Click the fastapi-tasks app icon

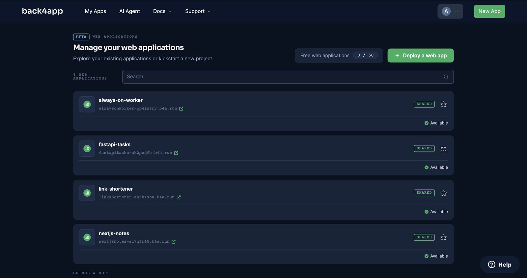[87, 149]
